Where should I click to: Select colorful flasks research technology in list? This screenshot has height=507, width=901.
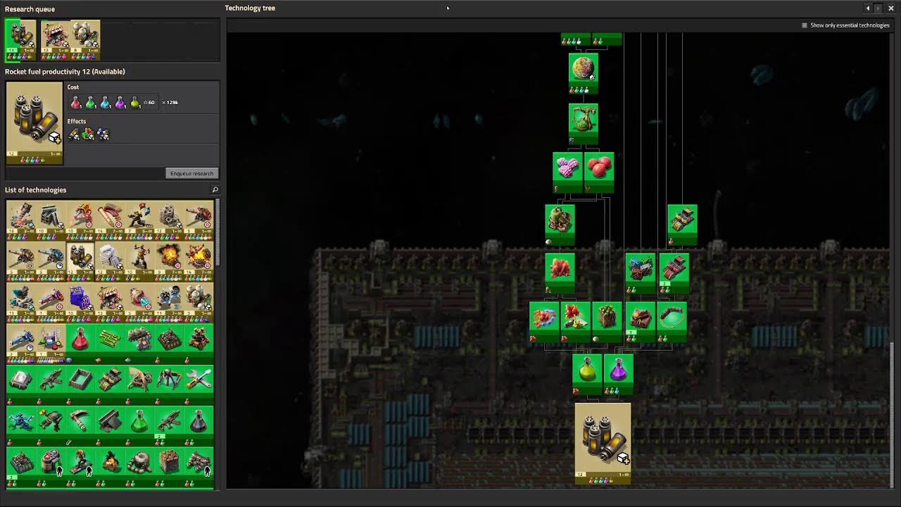51,344
